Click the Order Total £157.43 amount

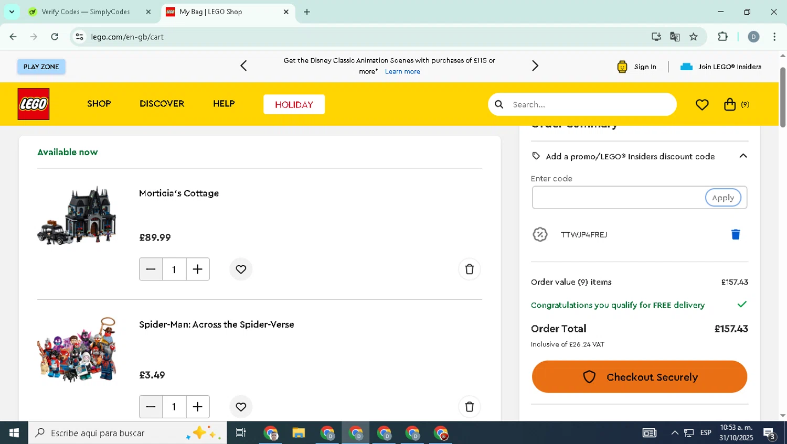[x=731, y=329]
